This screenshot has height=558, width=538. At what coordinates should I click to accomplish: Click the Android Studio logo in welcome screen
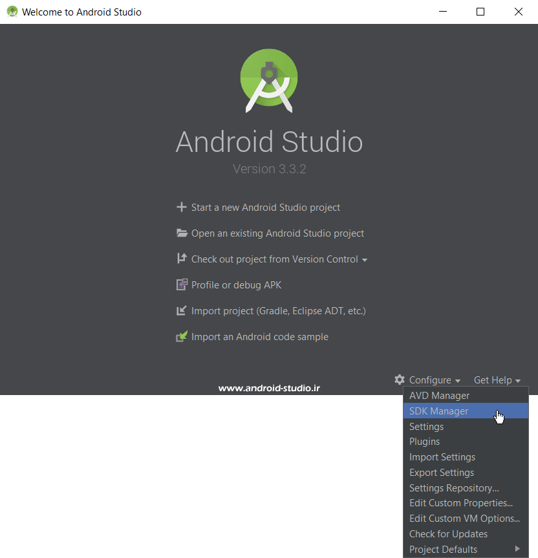tap(269, 81)
